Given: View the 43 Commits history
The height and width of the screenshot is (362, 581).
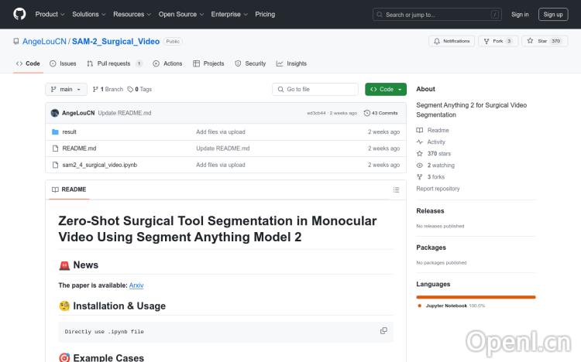Looking at the screenshot, I should (381, 113).
